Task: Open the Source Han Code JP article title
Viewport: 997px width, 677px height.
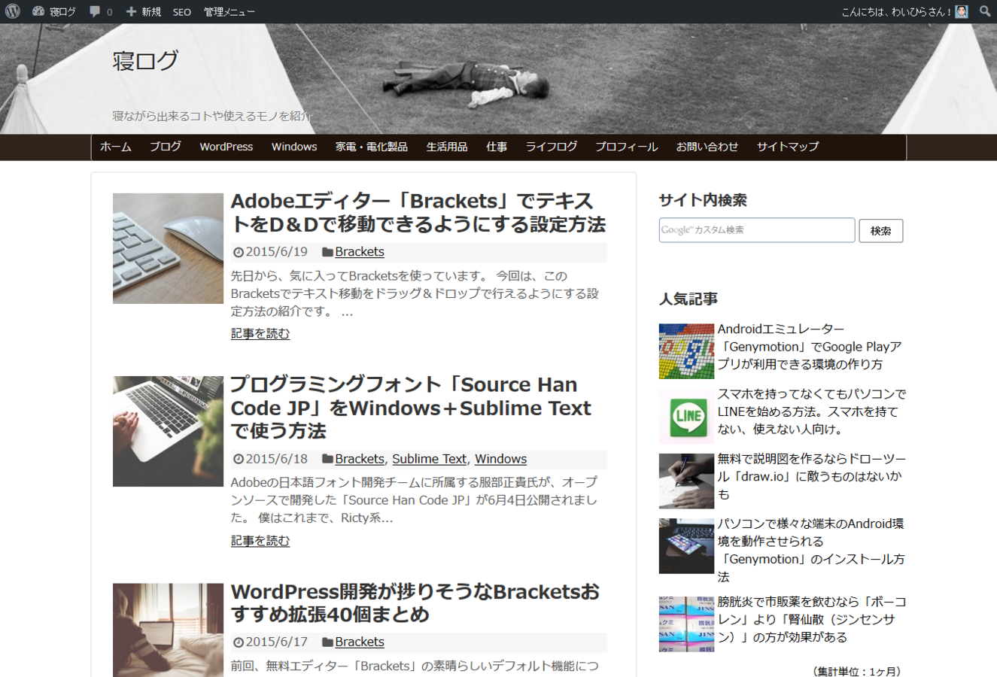Action: coord(411,408)
